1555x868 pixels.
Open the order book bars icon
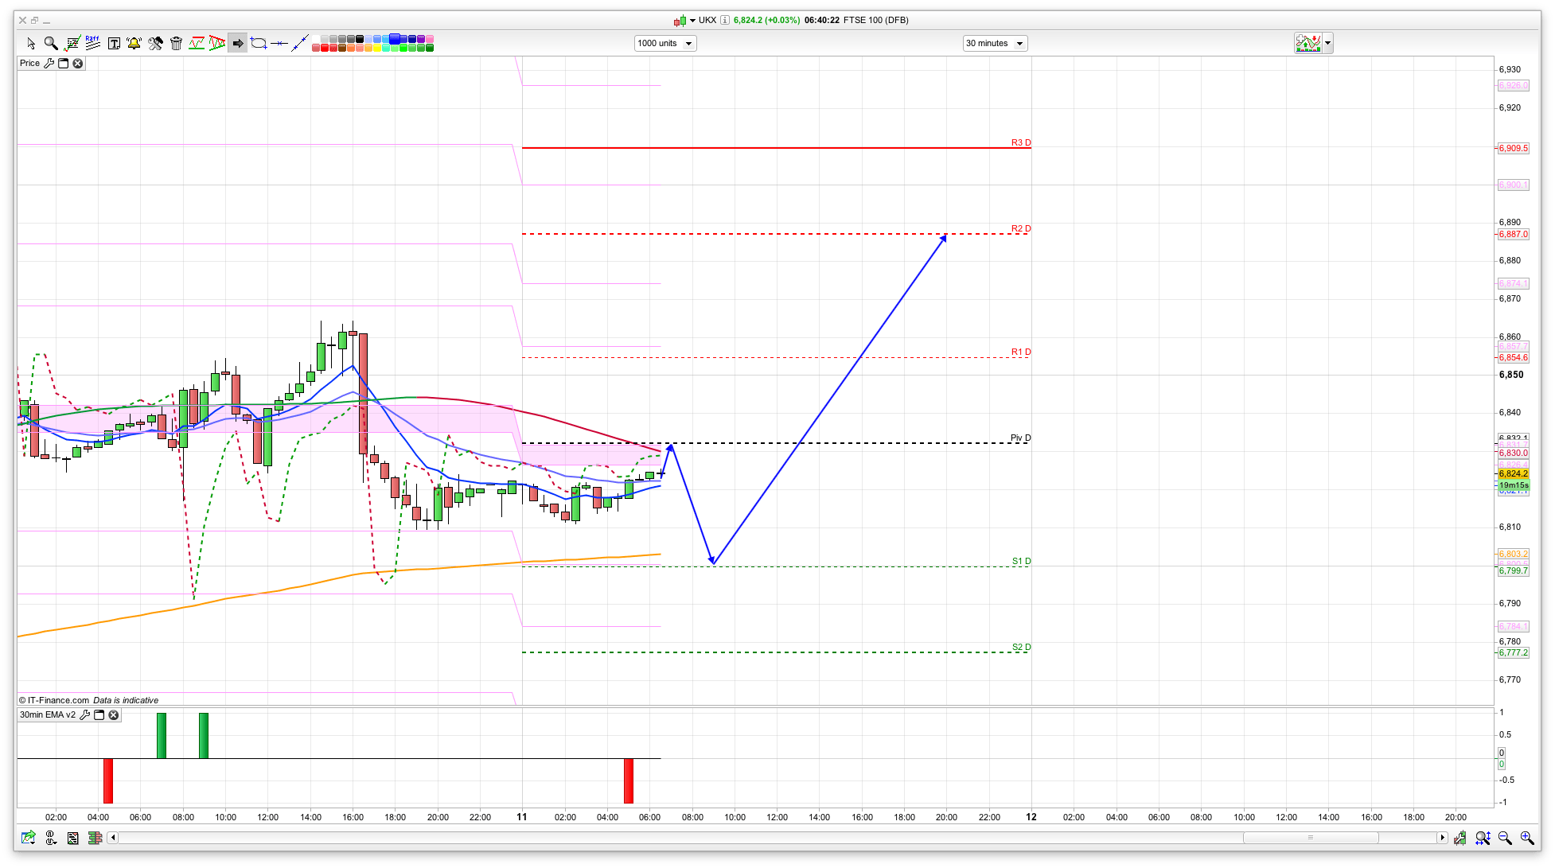coord(95,838)
